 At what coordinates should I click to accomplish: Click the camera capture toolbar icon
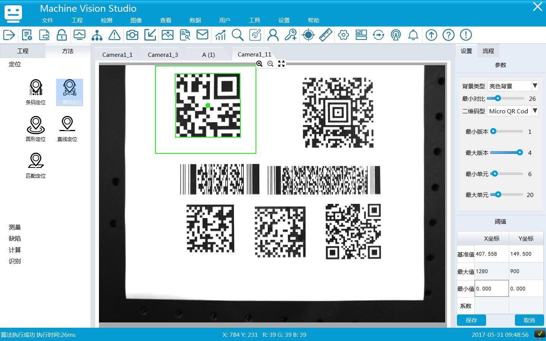[x=132, y=35]
